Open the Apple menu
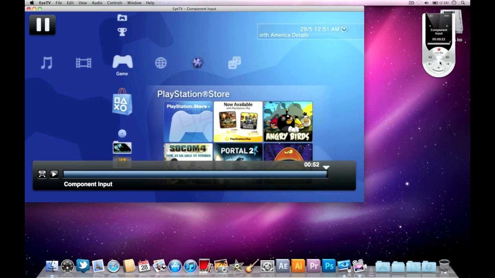The height and width of the screenshot is (278, 495). (32, 3)
